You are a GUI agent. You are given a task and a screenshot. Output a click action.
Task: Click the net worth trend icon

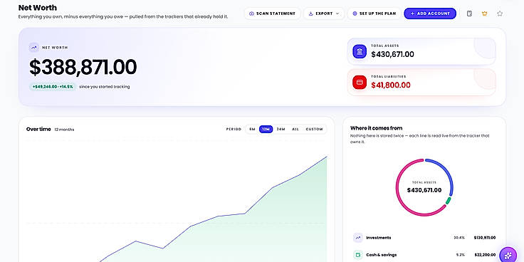[x=33, y=48]
